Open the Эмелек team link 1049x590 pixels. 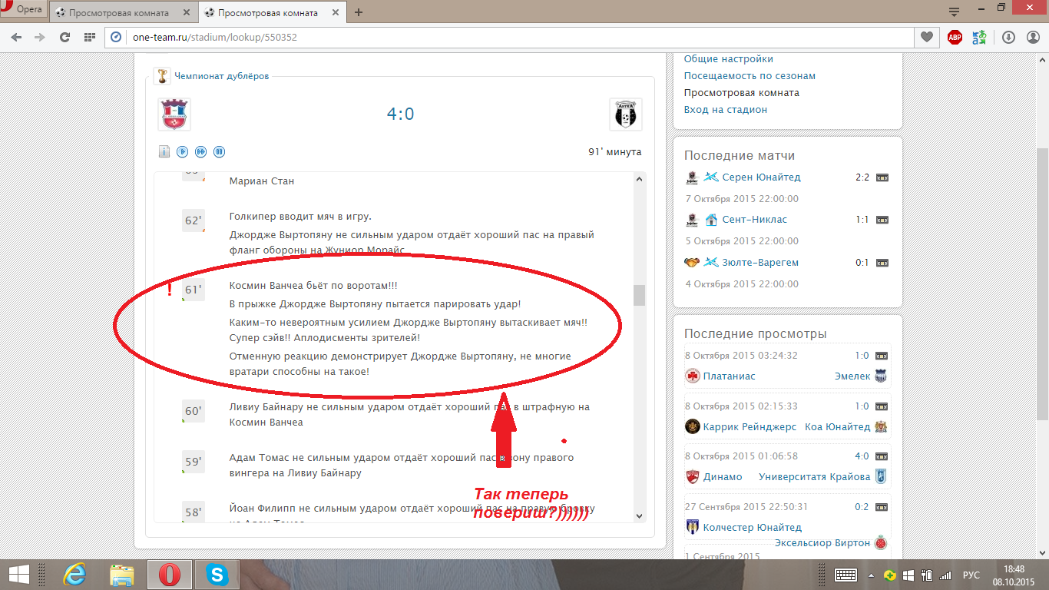point(852,376)
